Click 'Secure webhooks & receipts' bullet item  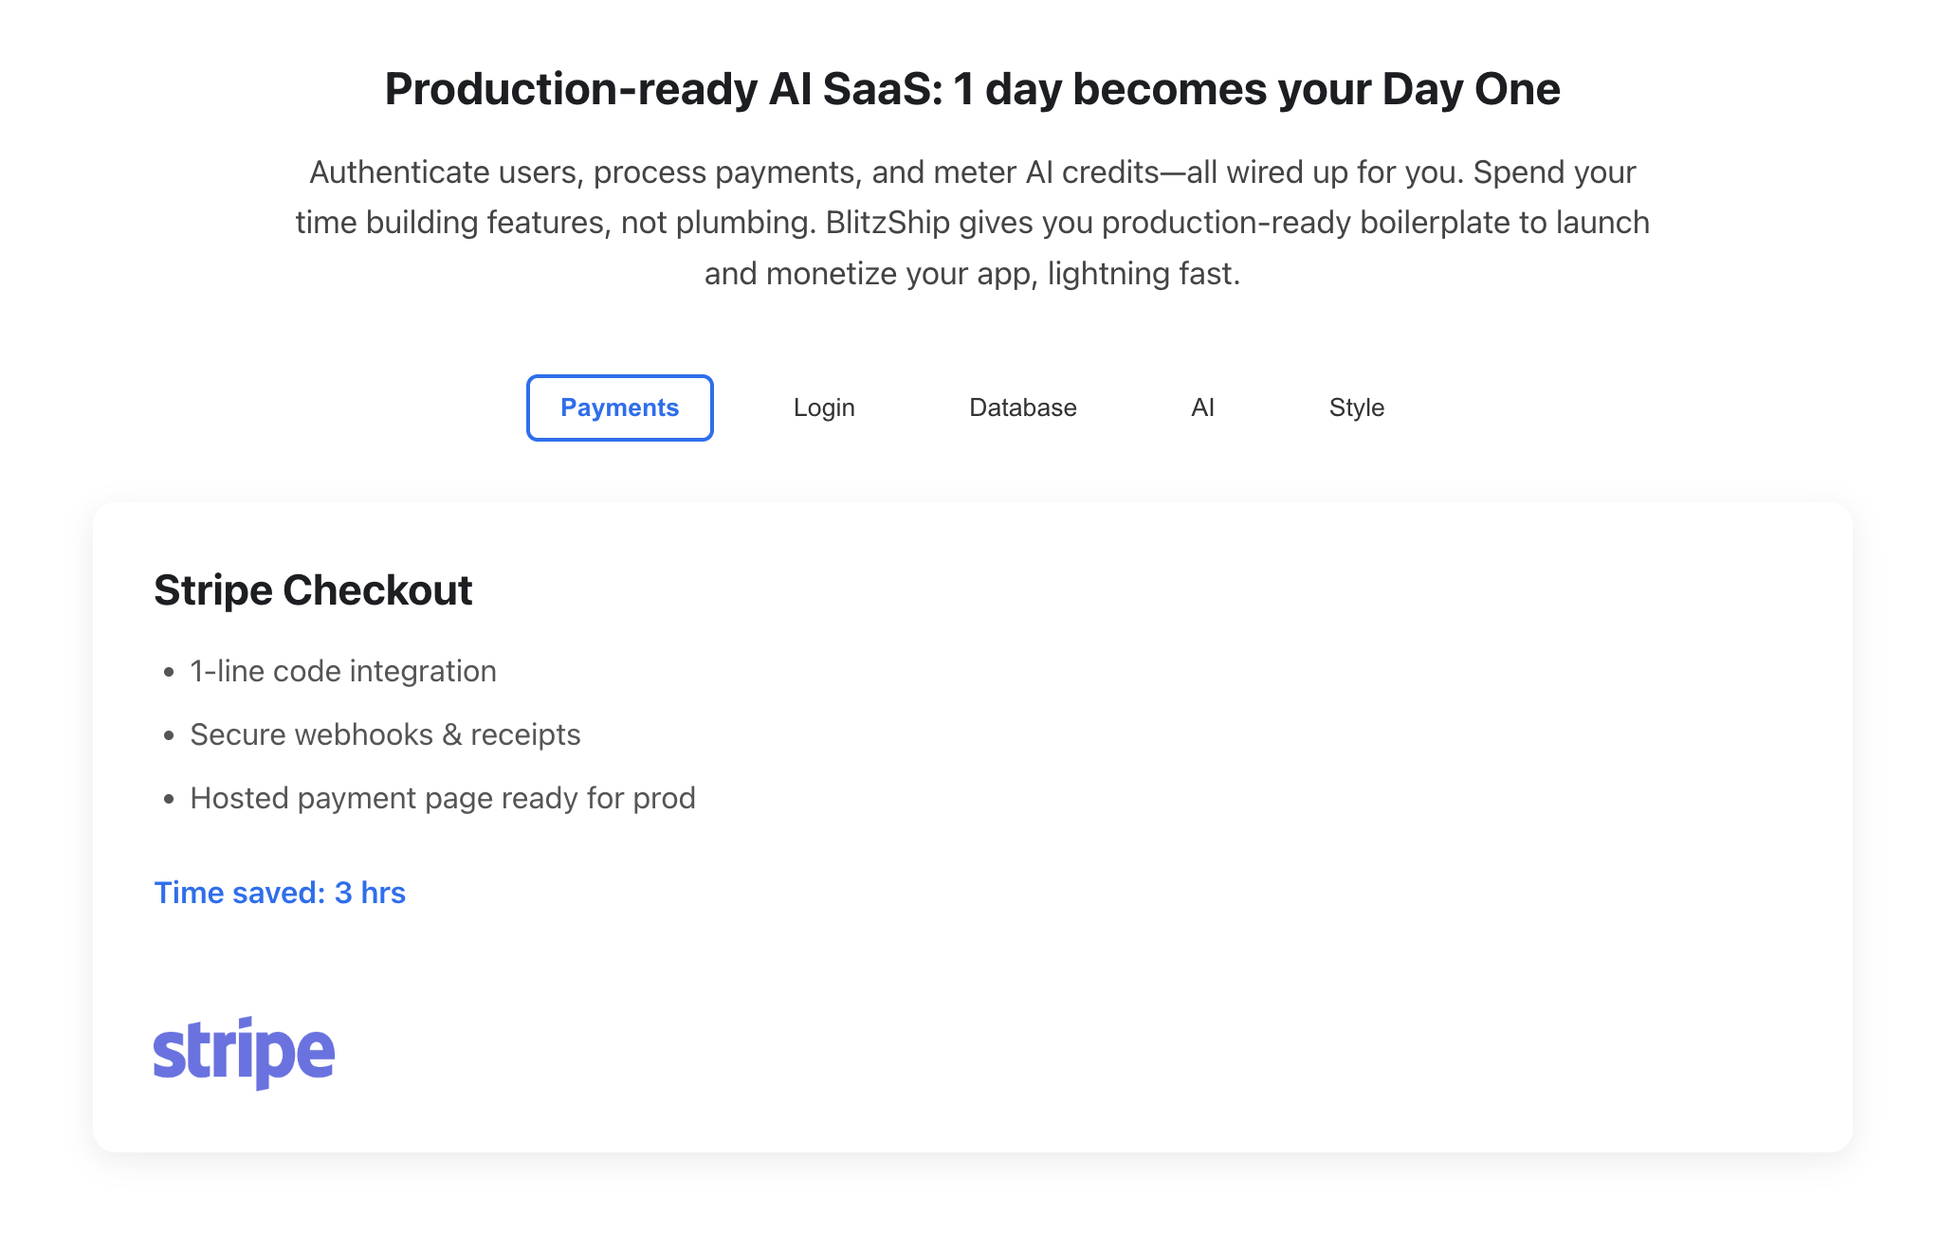point(385,734)
